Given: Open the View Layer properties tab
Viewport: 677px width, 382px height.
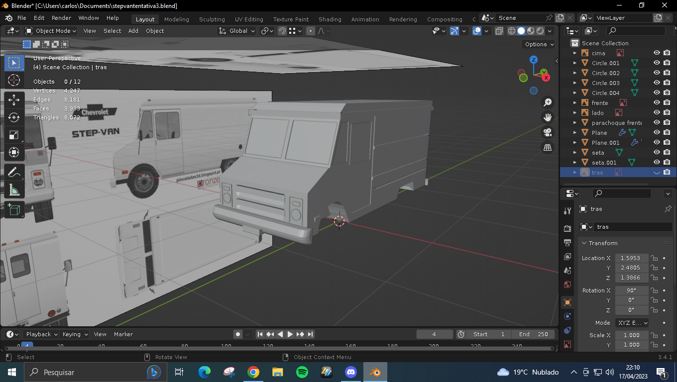Looking at the screenshot, I should tap(567, 257).
